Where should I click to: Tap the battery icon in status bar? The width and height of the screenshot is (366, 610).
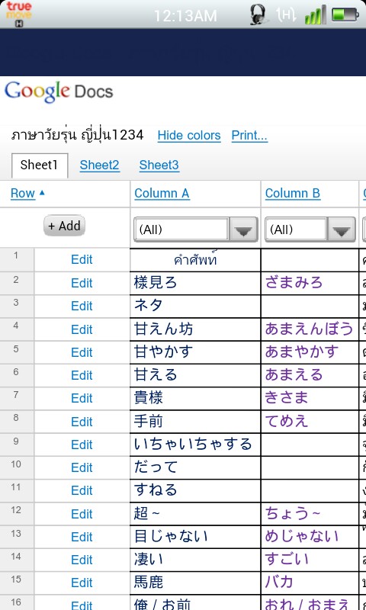345,14
